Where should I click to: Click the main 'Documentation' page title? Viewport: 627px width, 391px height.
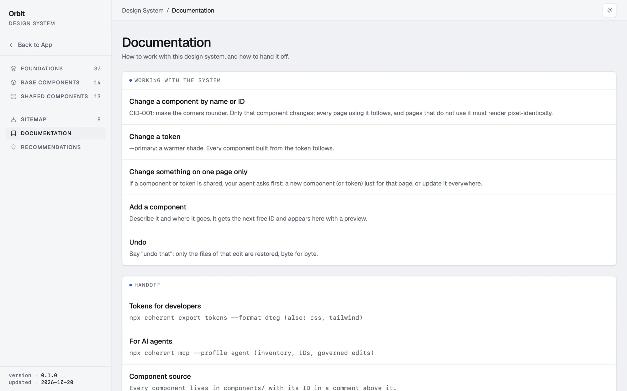(166, 43)
